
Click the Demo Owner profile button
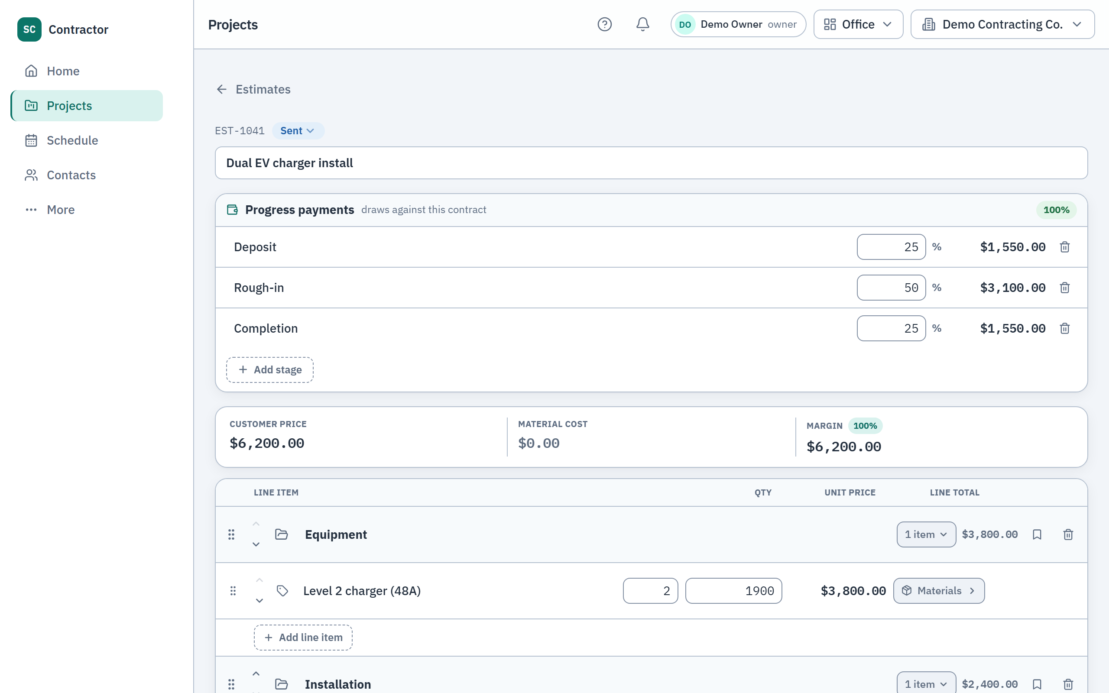pos(738,24)
